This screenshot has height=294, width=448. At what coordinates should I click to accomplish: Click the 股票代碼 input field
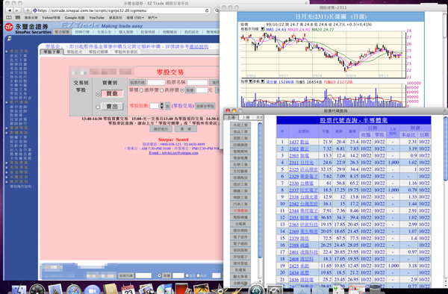tap(156, 83)
